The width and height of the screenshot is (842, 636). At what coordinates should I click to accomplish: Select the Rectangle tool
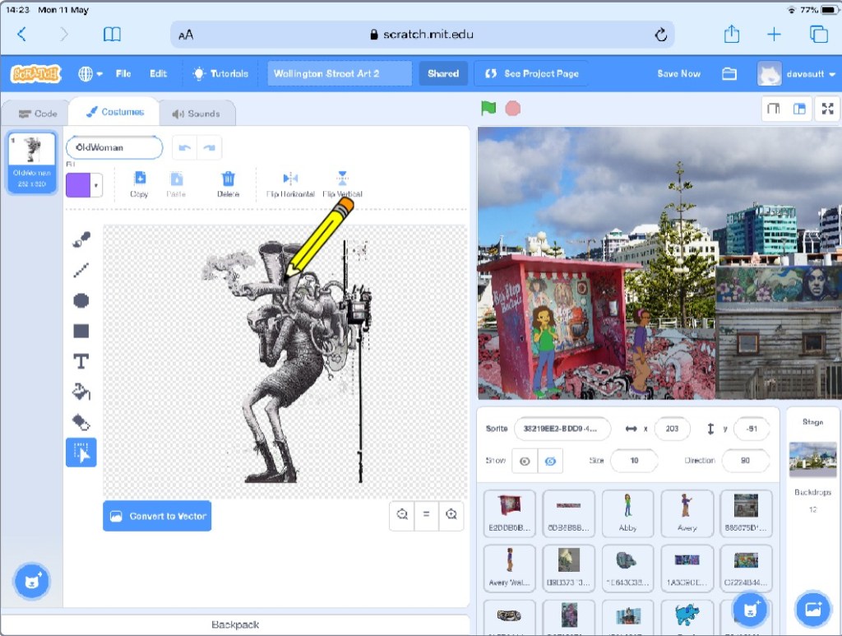point(81,331)
